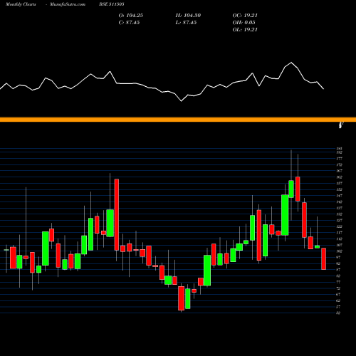The image size is (356, 356).
Task: Click the 62 price axis label
Action: [338, 300]
